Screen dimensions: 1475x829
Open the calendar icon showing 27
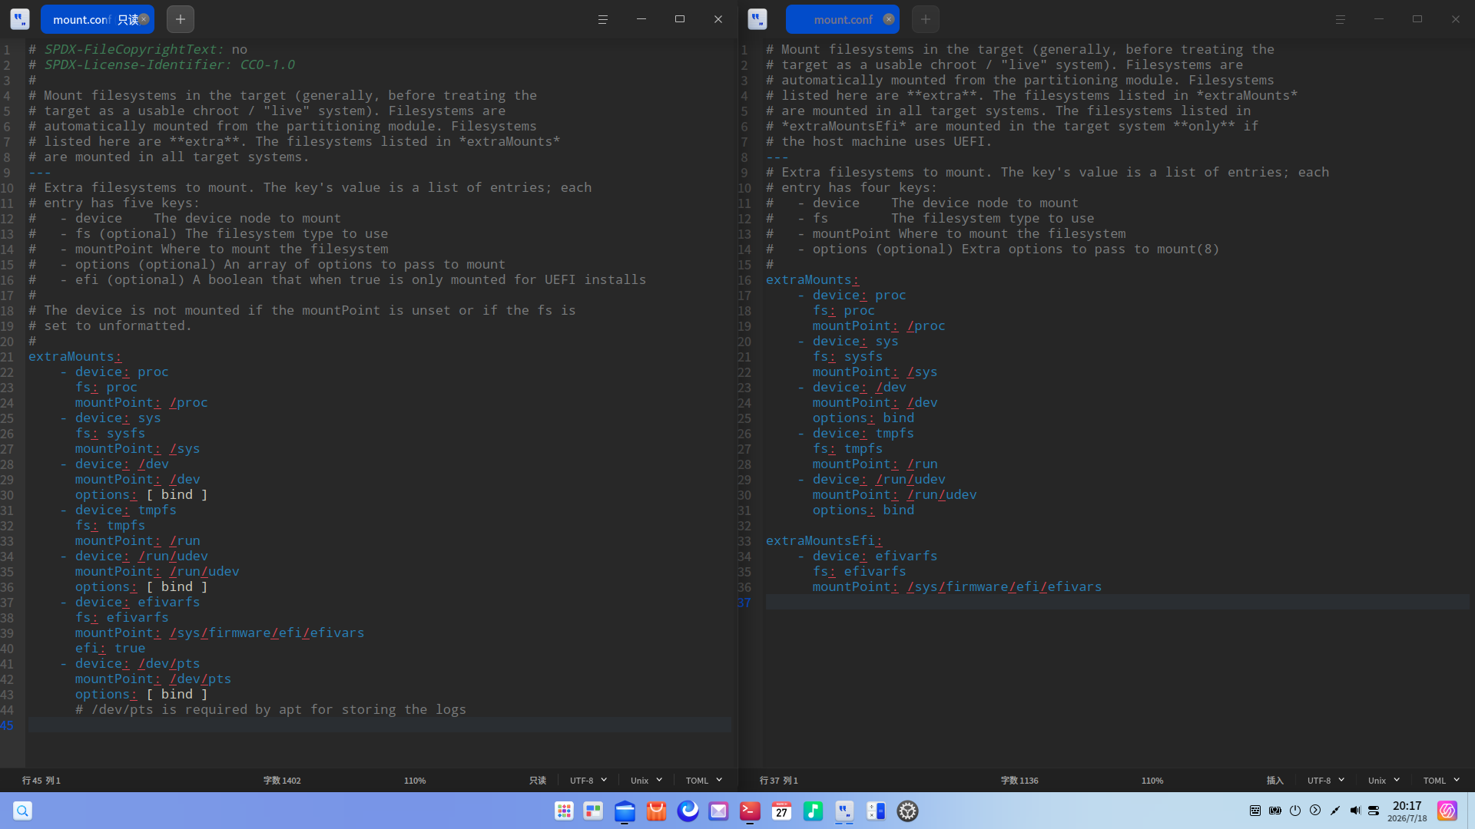(781, 811)
